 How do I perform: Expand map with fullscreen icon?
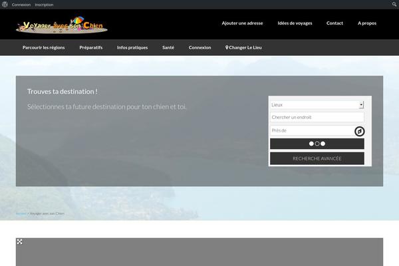tap(19, 241)
